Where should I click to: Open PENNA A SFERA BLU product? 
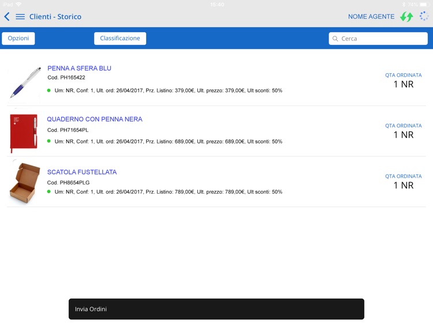(x=79, y=68)
